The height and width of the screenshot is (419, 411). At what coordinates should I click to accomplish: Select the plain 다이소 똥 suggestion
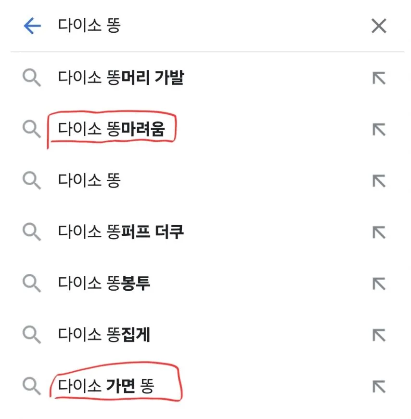click(90, 181)
